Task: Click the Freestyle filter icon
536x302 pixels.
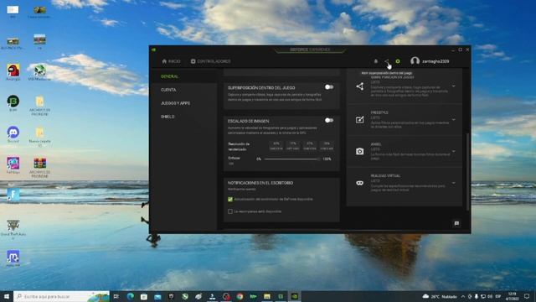Action: pos(359,119)
